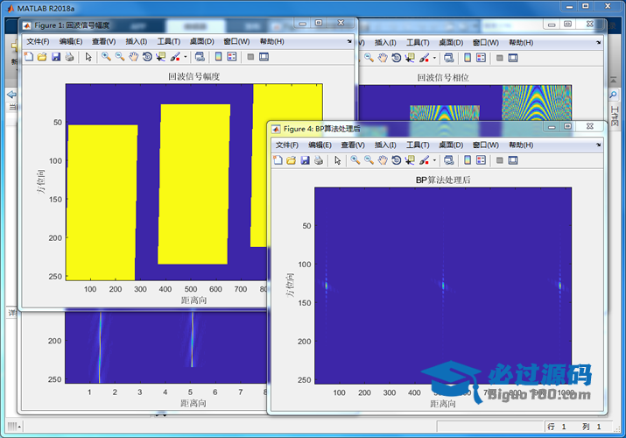The width and height of the screenshot is (626, 438).
Task: Expand brush color dropdown arrow in Figure 1
Action: pos(186,57)
